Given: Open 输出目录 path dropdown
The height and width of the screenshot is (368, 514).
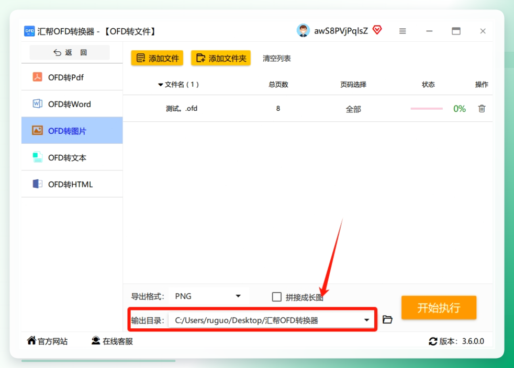Looking at the screenshot, I should [x=271, y=320].
